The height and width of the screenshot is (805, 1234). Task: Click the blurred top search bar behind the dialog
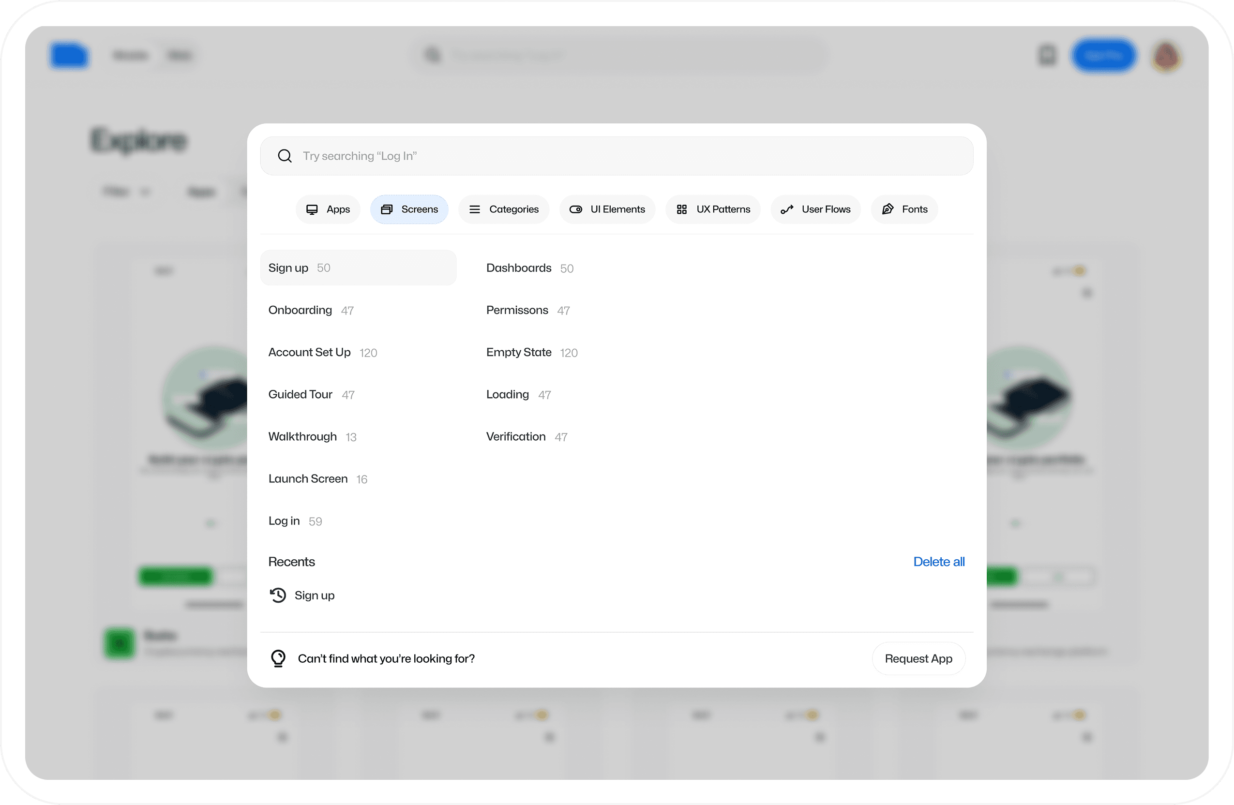[620, 55]
